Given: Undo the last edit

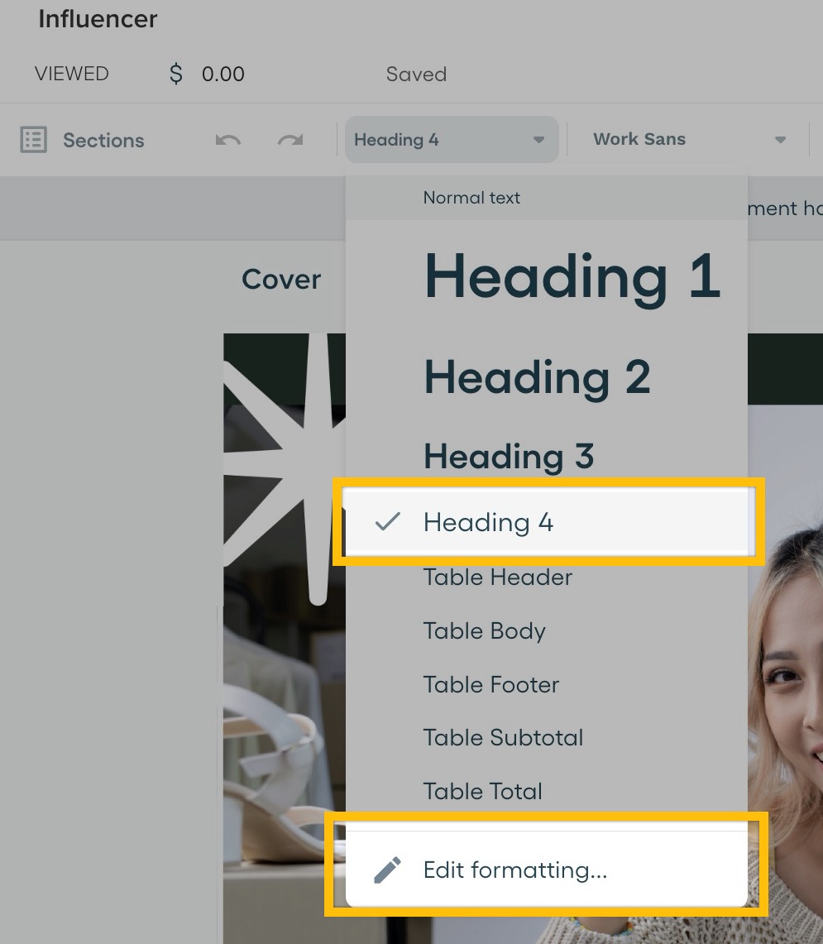Looking at the screenshot, I should [x=227, y=141].
